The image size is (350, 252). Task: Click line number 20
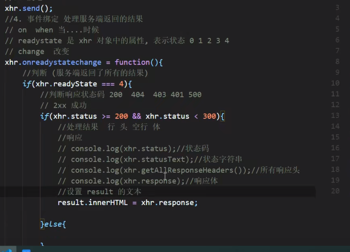coord(335,191)
